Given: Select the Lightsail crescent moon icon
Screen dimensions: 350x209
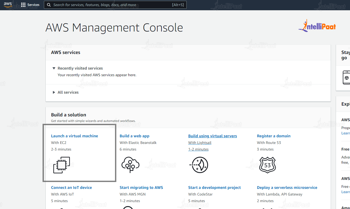Looking at the screenshot, I should coord(199,165).
